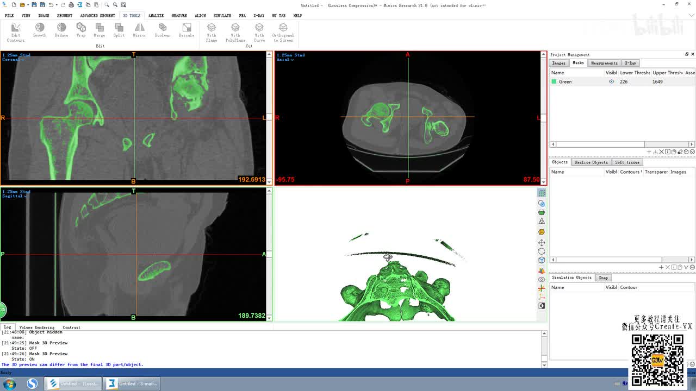Click the coronal view vertical scrollbar

coord(269,118)
